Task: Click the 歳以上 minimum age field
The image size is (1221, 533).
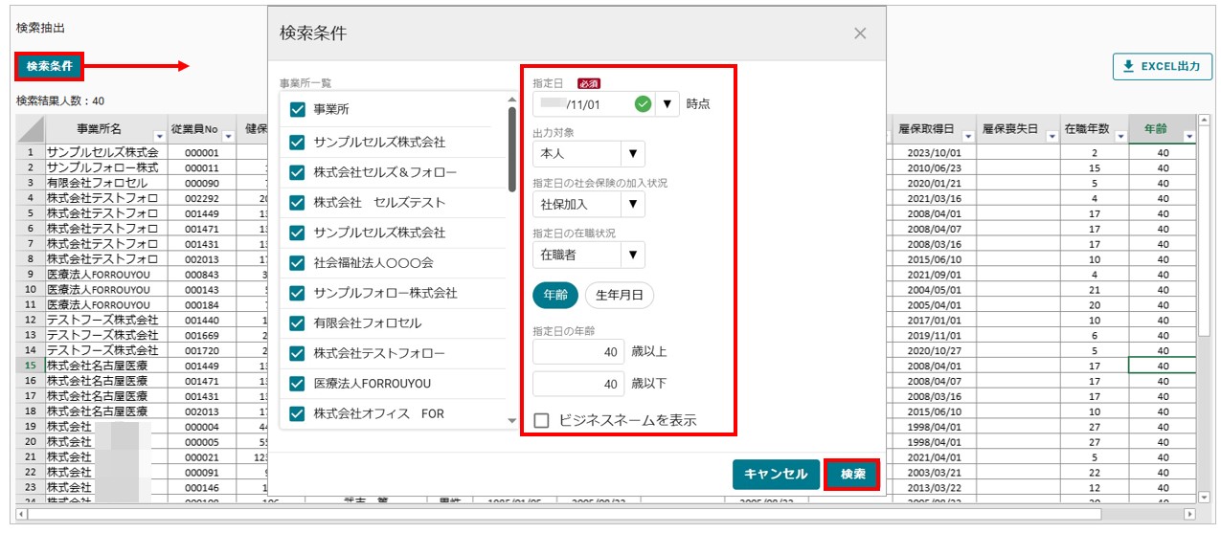Action: 578,352
